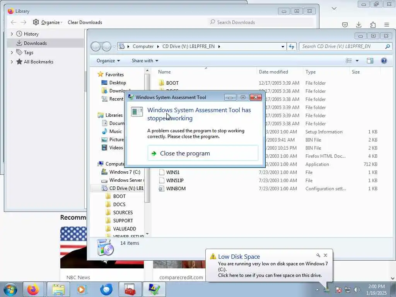
Task: Expand History in Firefox Library
Action: (12, 34)
